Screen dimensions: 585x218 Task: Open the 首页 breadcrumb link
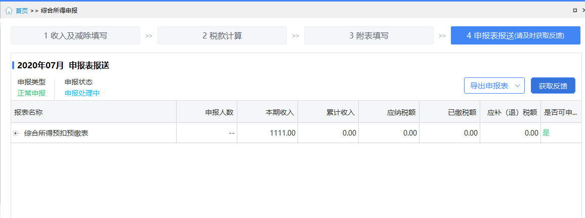point(22,11)
